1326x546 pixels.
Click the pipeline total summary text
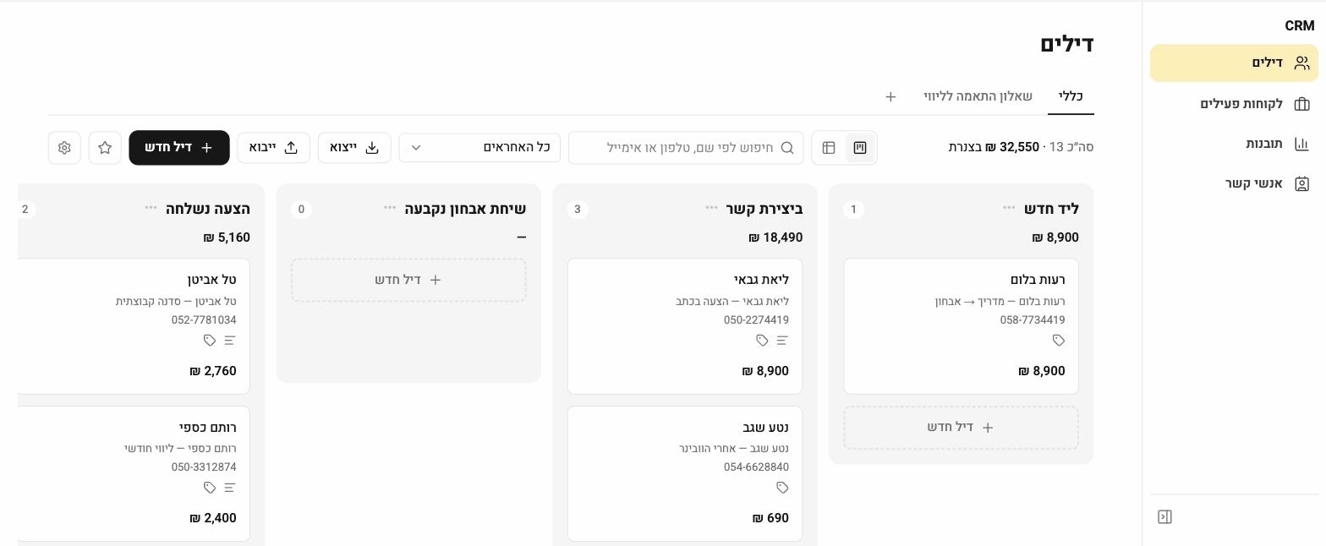[1021, 147]
